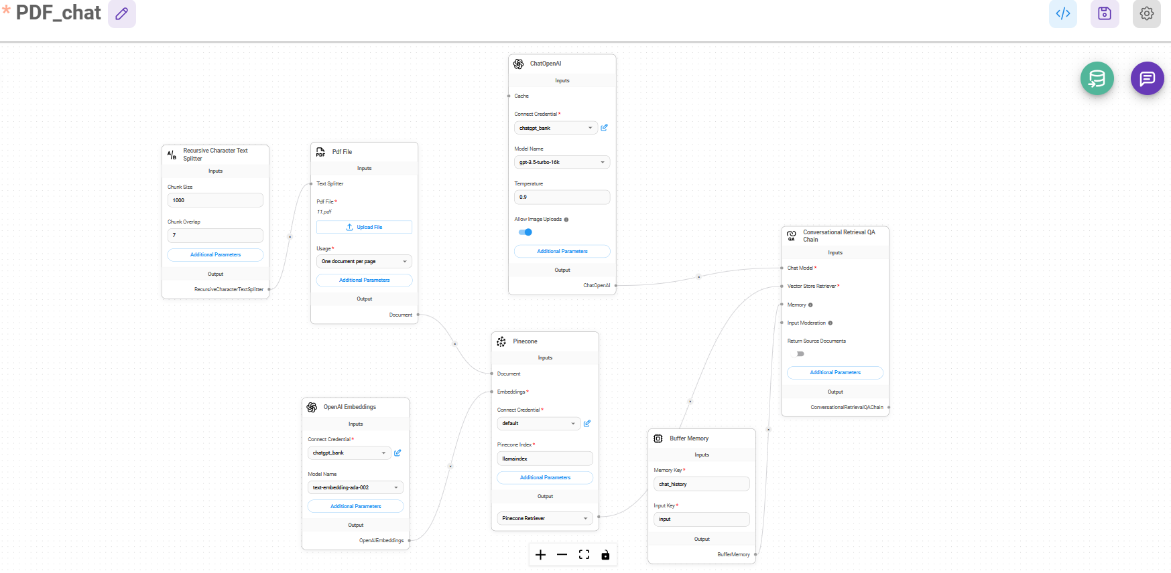Click the PDF_chat flow title
The height and width of the screenshot is (573, 1171).
point(58,13)
